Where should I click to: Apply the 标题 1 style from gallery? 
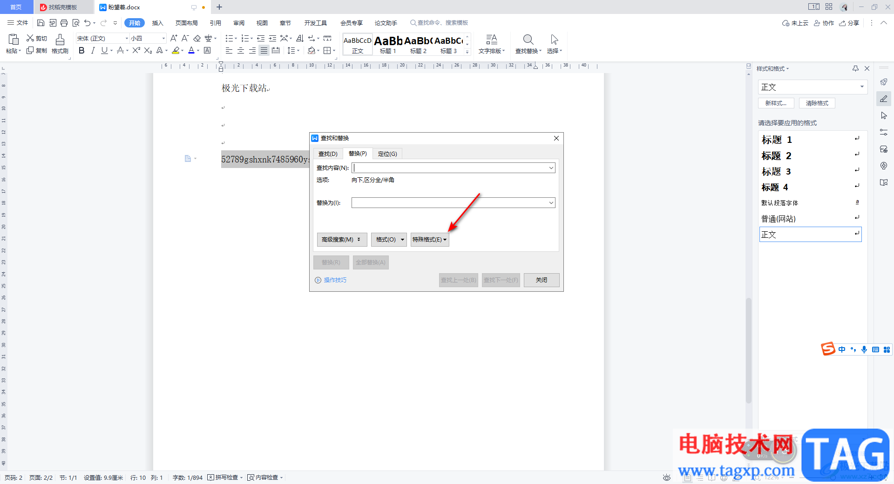(388, 44)
